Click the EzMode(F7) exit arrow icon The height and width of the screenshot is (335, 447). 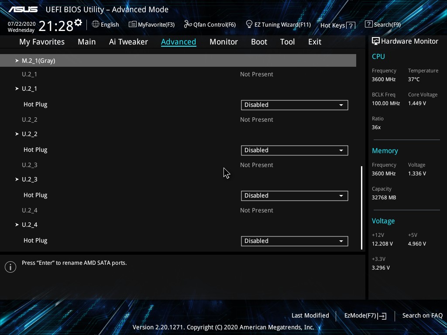(x=382, y=316)
